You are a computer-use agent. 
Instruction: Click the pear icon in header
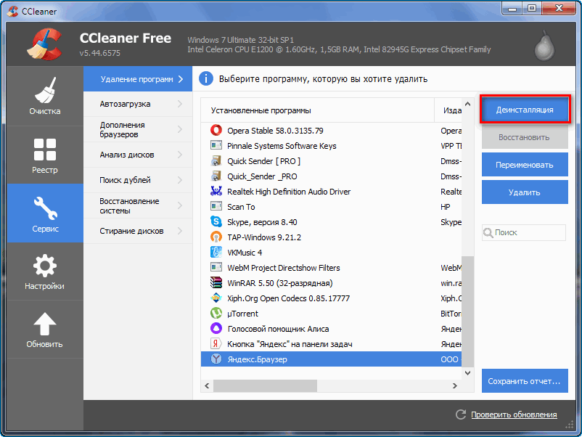tap(544, 46)
